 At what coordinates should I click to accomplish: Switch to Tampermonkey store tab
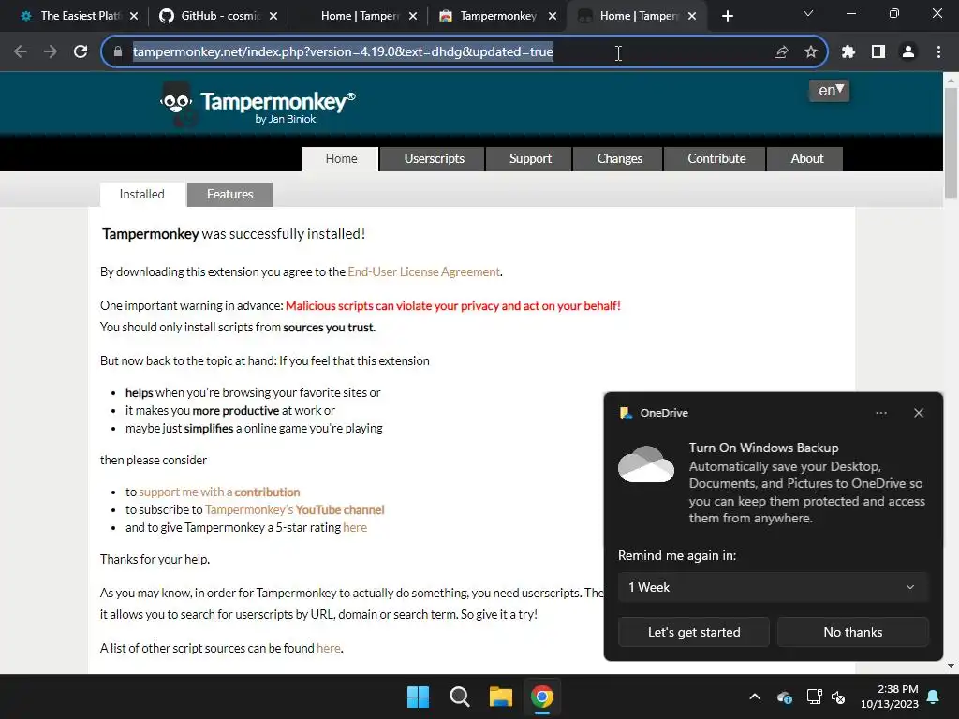click(x=498, y=17)
